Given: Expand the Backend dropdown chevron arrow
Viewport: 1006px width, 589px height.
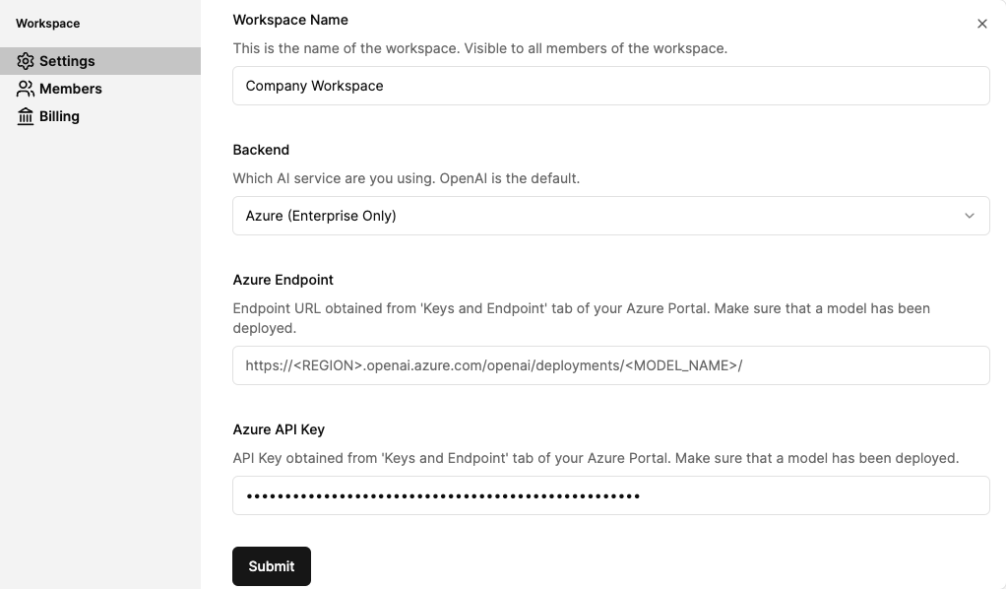Looking at the screenshot, I should coord(970,216).
